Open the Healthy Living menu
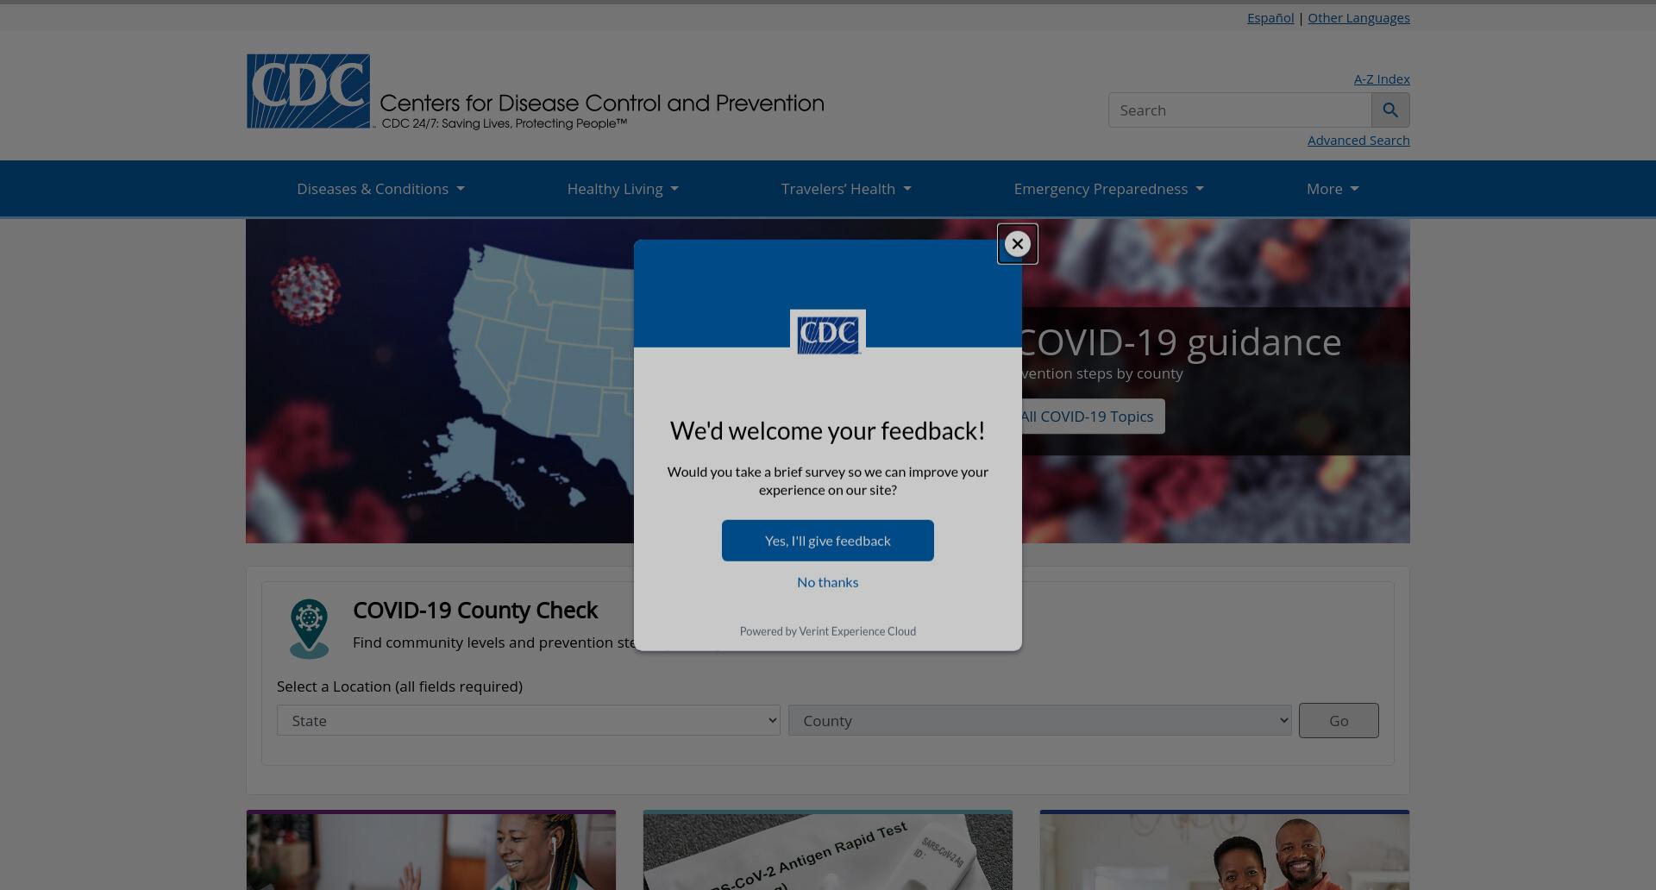Image resolution: width=1656 pixels, height=890 pixels. click(x=623, y=189)
